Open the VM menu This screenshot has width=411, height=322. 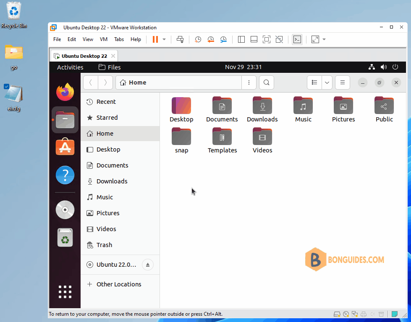point(104,39)
